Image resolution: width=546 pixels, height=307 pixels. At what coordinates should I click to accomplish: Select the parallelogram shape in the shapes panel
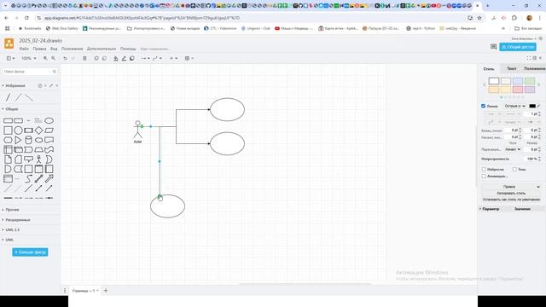click(49, 130)
